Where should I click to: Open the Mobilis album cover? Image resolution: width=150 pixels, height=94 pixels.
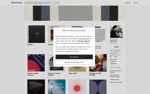pyautogui.click(x=36, y=34)
